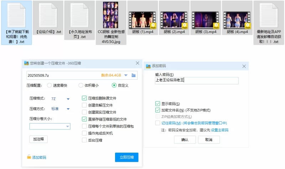Click 确认 in the password dialog
Viewport: 285px width, 169px height.
click(x=185, y=139)
